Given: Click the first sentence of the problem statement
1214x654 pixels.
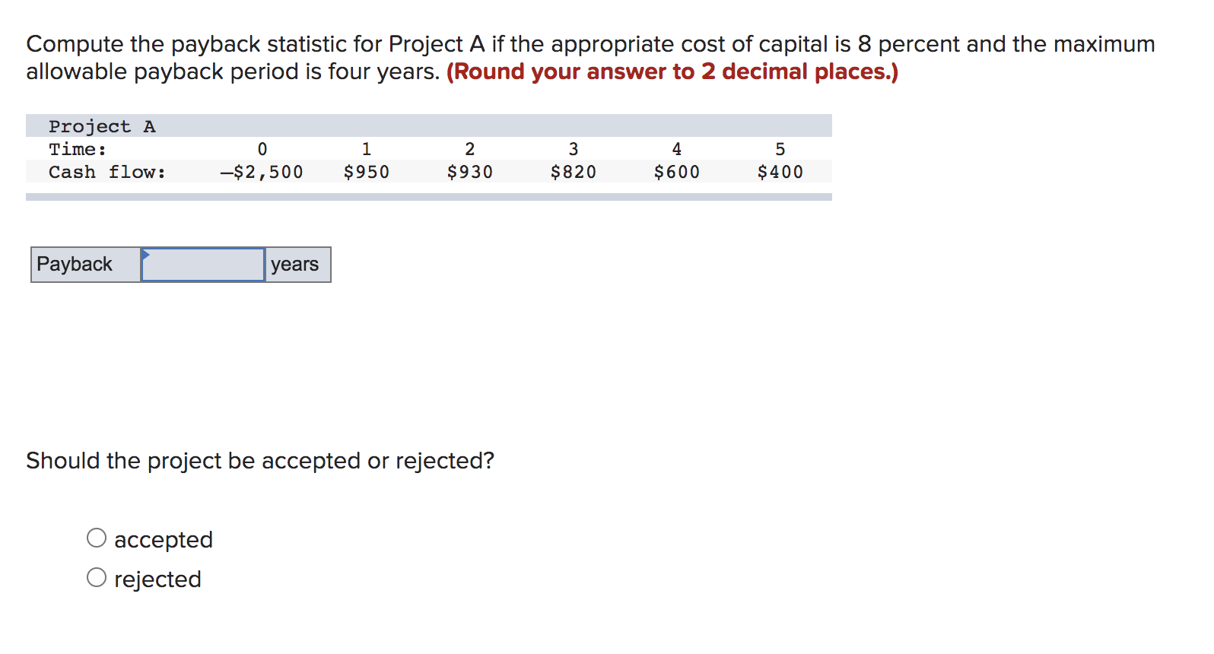Looking at the screenshot, I should pyautogui.click(x=590, y=43).
